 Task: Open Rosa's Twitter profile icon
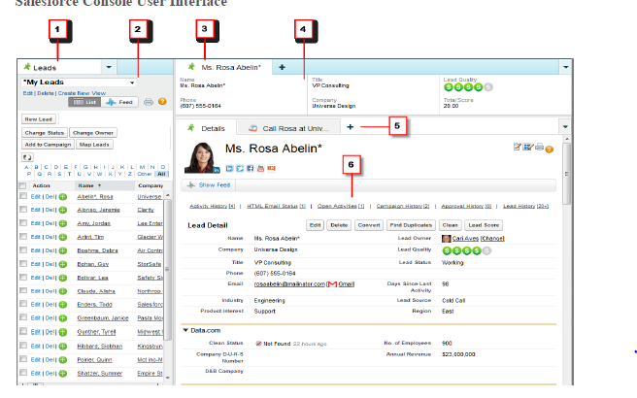click(x=240, y=169)
